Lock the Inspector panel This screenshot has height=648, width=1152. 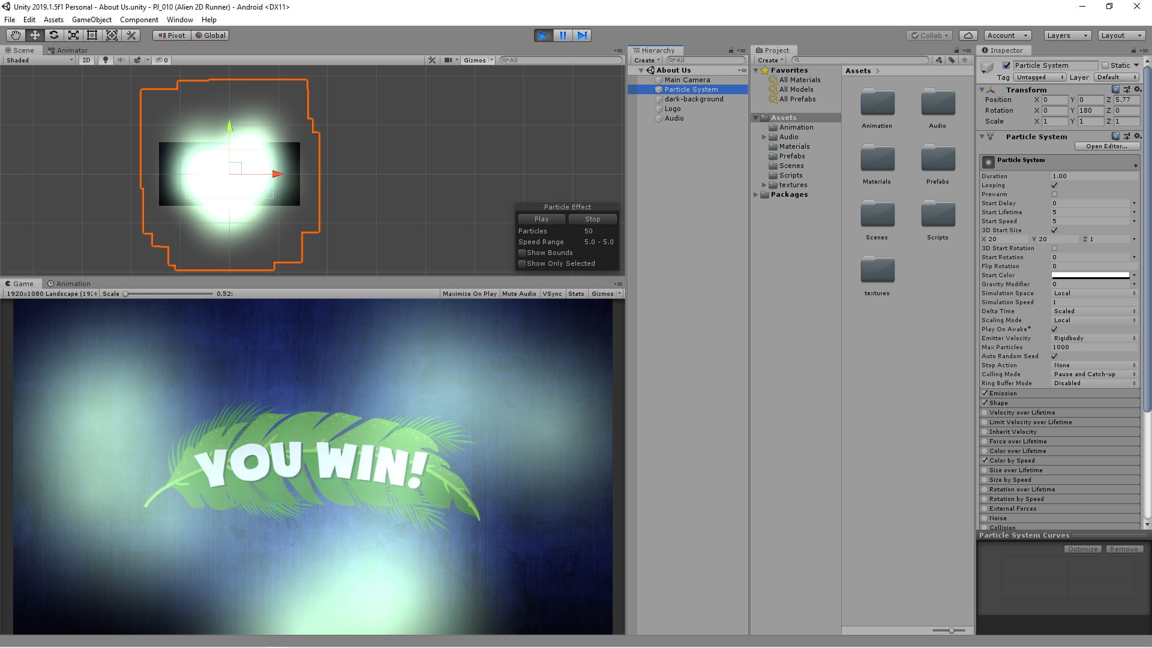pos(1133,50)
